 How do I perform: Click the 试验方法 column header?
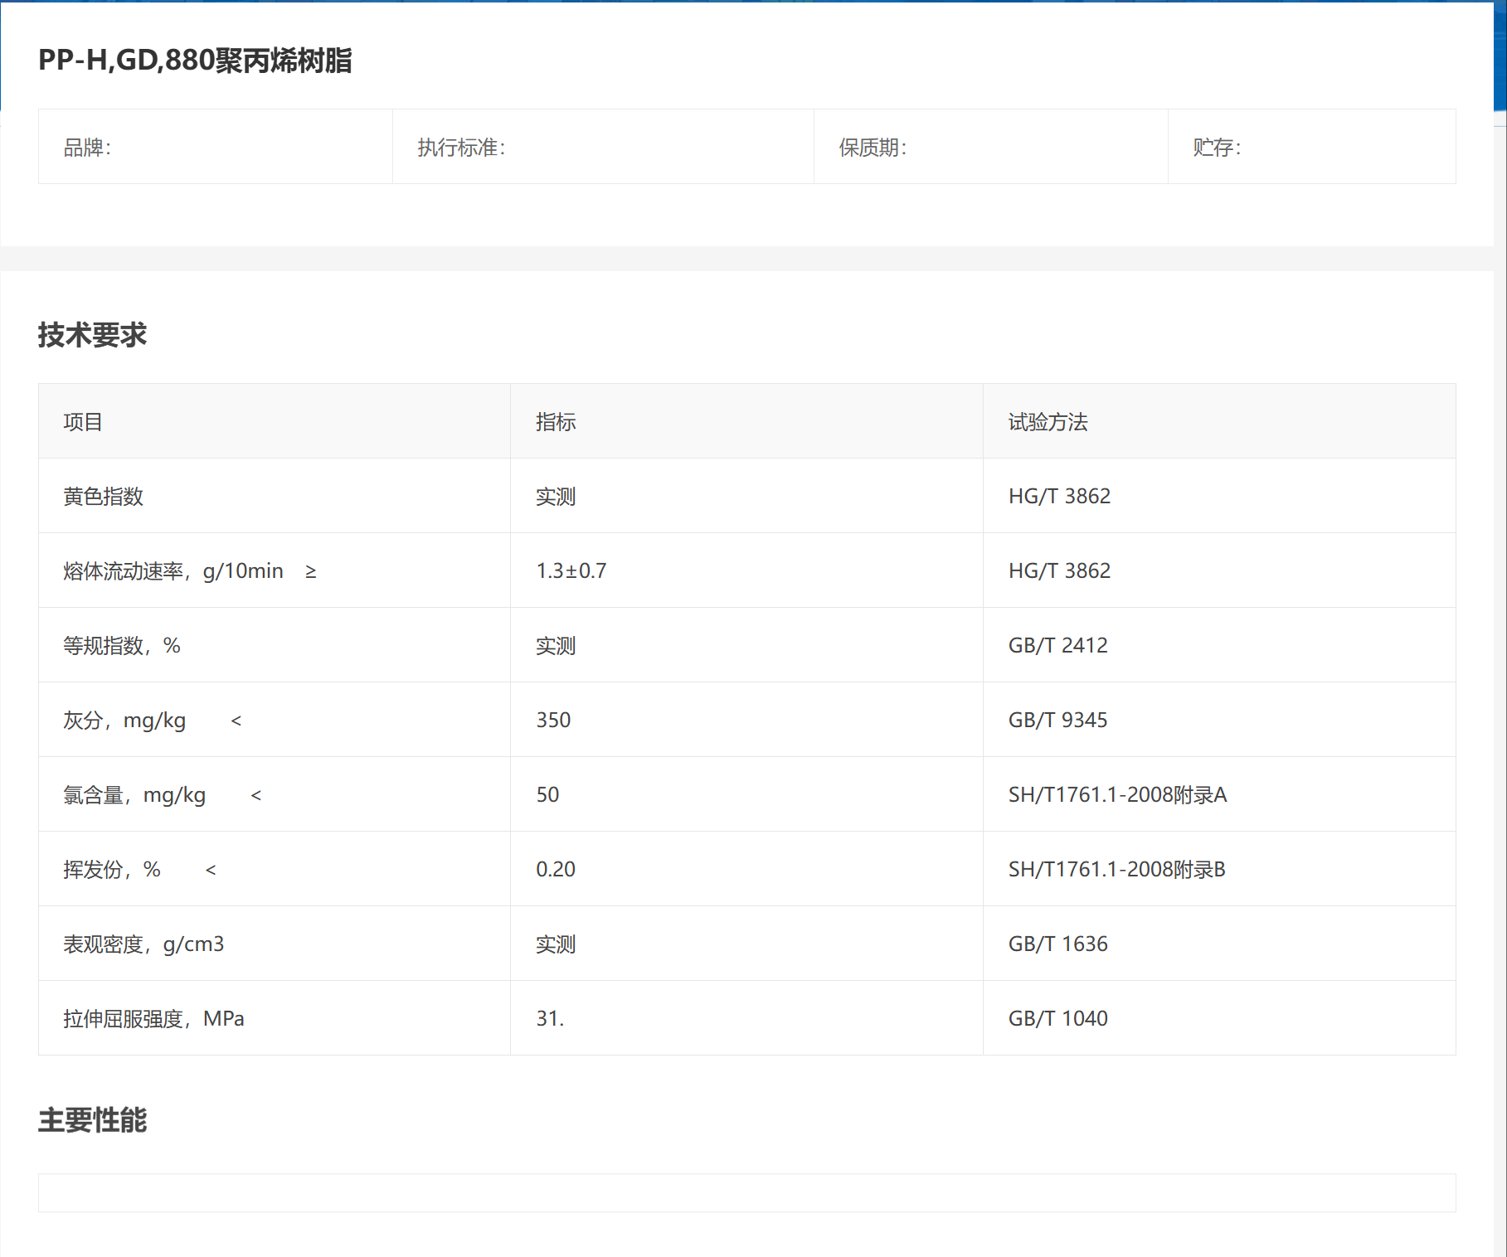[1048, 422]
